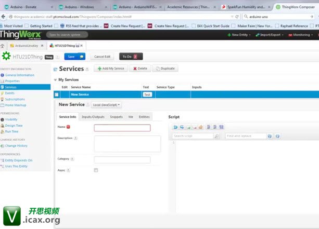Open Run Time permissions in sidebar
The image size is (319, 229).
coord(11,131)
